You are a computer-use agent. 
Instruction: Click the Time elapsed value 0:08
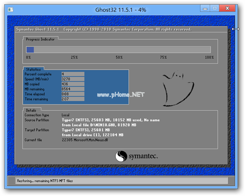(x=73, y=94)
